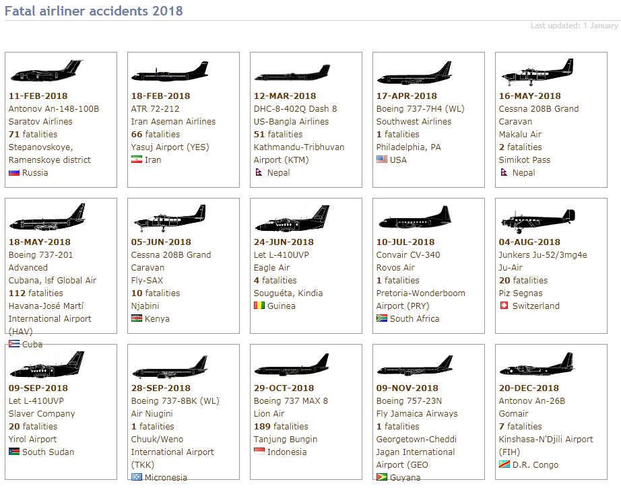Screen dimensions: 621x490
Task: Click the 'Fatal airliner accidents 2018' heading
Action: click(94, 11)
